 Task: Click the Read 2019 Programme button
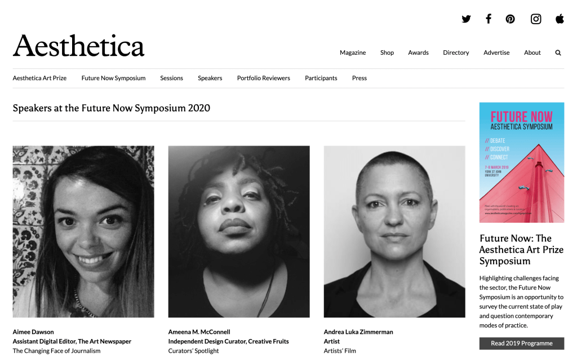pyautogui.click(x=521, y=344)
